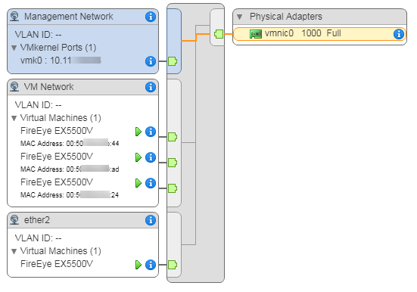This screenshot has width=417, height=292.
Task: Select switch port of VM with MAC ending :24
Action: coord(173,188)
